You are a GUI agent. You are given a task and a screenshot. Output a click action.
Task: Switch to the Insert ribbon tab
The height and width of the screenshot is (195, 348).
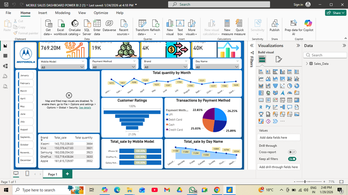tap(43, 13)
